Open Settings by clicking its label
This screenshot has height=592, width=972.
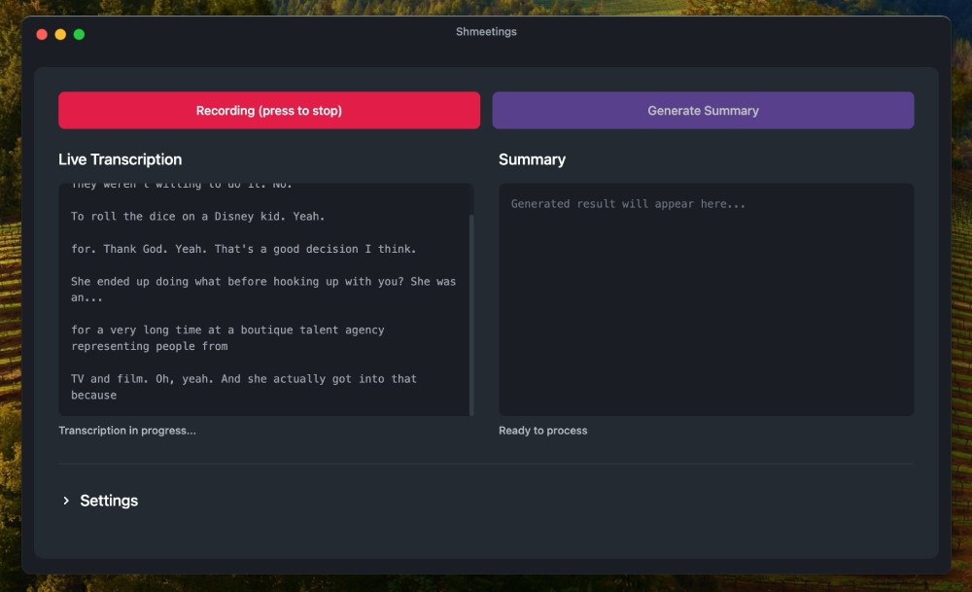point(109,500)
